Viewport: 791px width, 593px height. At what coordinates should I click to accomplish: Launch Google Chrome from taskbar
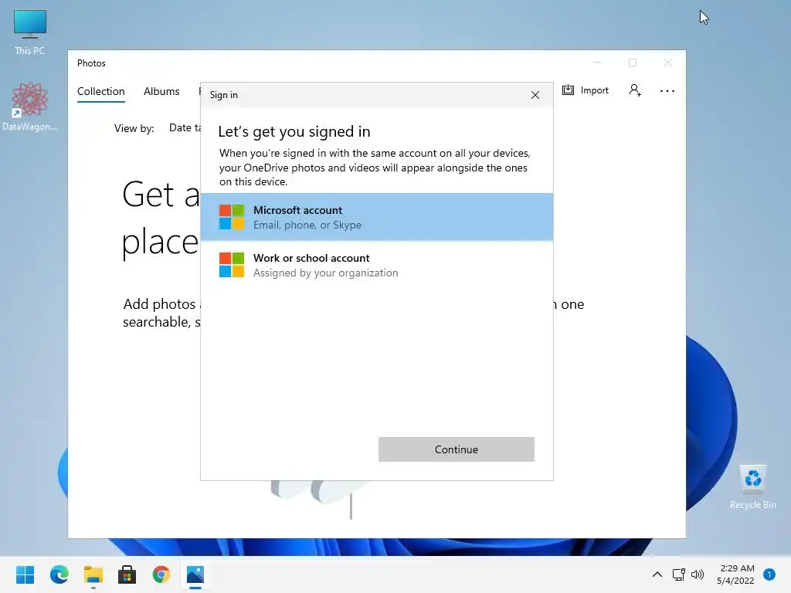pos(161,574)
